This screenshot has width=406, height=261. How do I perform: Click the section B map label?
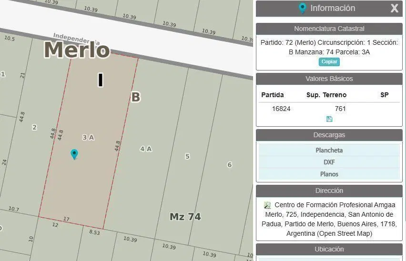click(x=136, y=97)
